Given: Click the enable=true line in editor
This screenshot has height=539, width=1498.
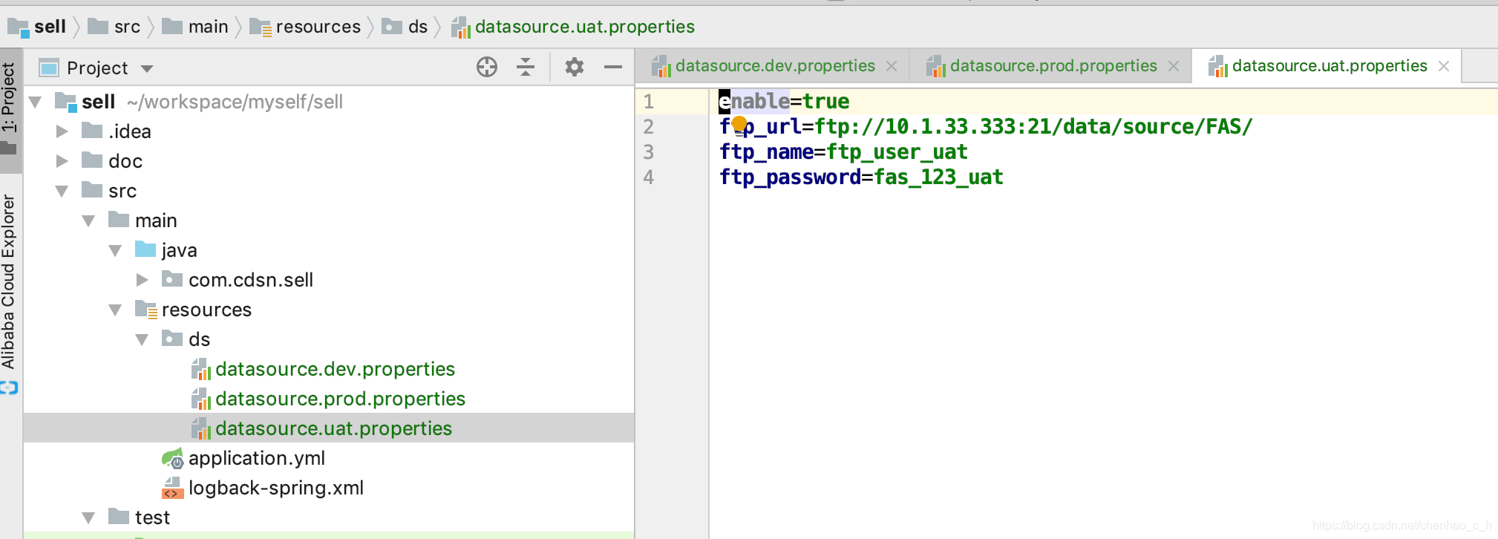Looking at the screenshot, I should pos(785,101).
